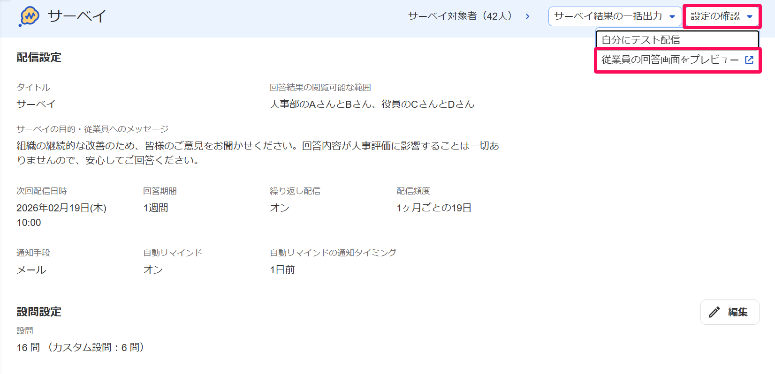Select 自分にテスト配信 menu item
The height and width of the screenshot is (374, 775).
pos(677,40)
